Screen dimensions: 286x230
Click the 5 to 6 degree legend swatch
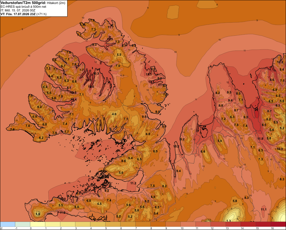(x=113, y=224)
